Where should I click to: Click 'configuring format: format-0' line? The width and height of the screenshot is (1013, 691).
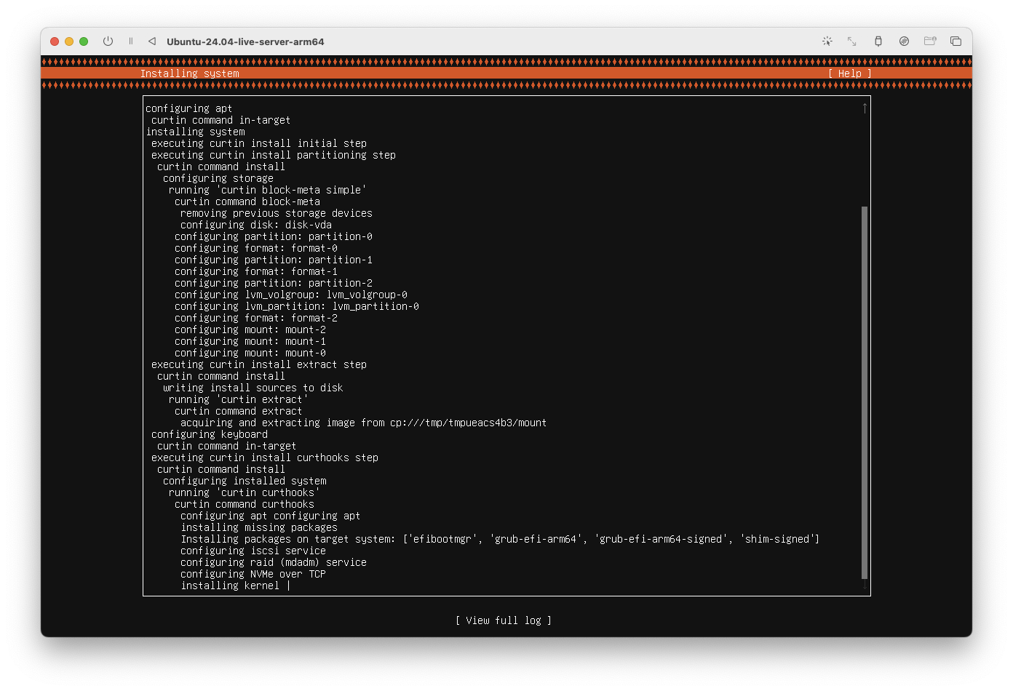[x=256, y=248]
